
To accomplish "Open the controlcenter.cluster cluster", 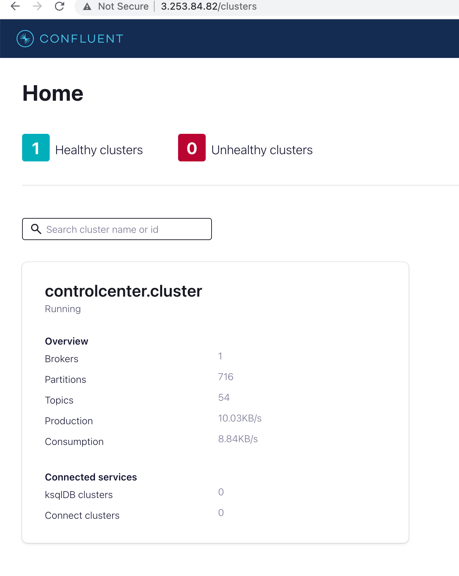I will point(124,291).
